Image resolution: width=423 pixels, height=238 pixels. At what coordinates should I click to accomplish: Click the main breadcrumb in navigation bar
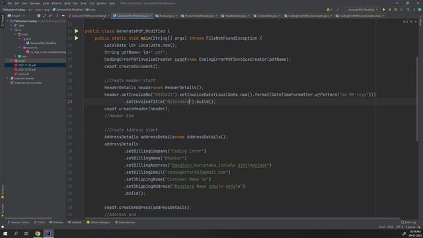click(x=91, y=9)
